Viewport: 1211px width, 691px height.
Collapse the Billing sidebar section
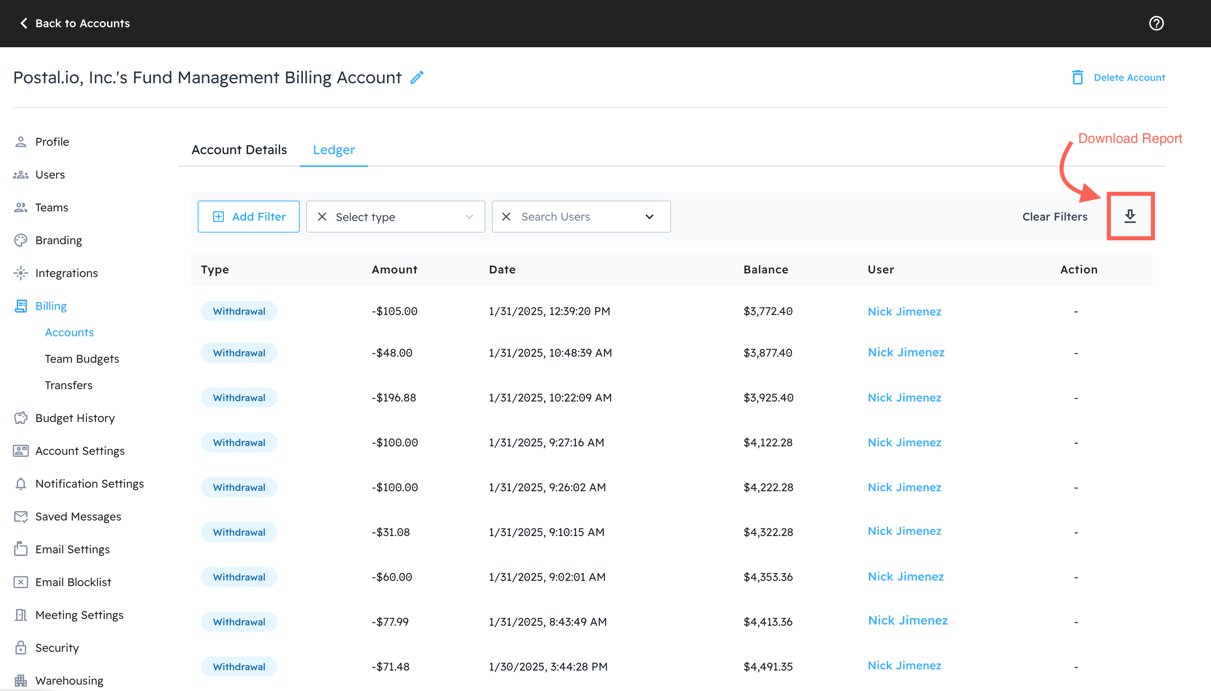tap(51, 306)
